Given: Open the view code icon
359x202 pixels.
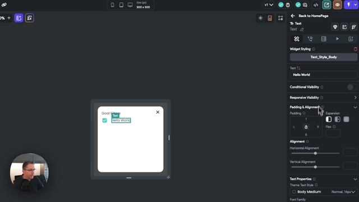Looking at the screenshot, I should click(316, 5).
